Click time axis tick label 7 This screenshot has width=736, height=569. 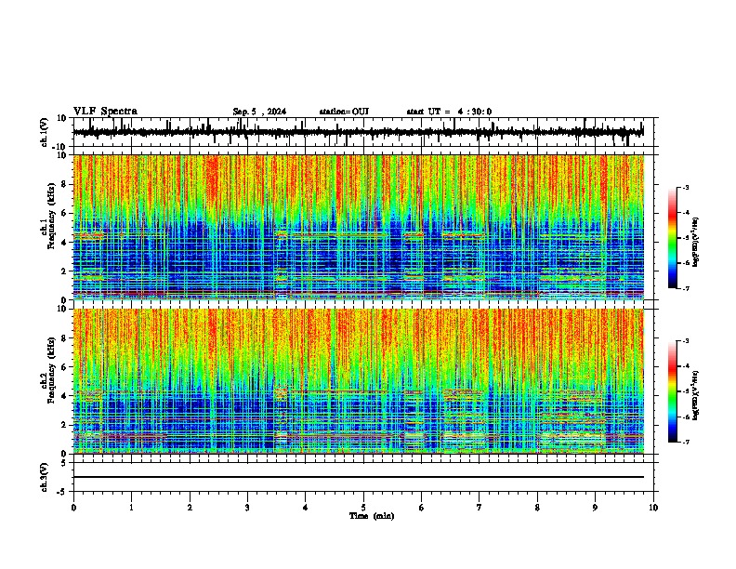(x=480, y=508)
